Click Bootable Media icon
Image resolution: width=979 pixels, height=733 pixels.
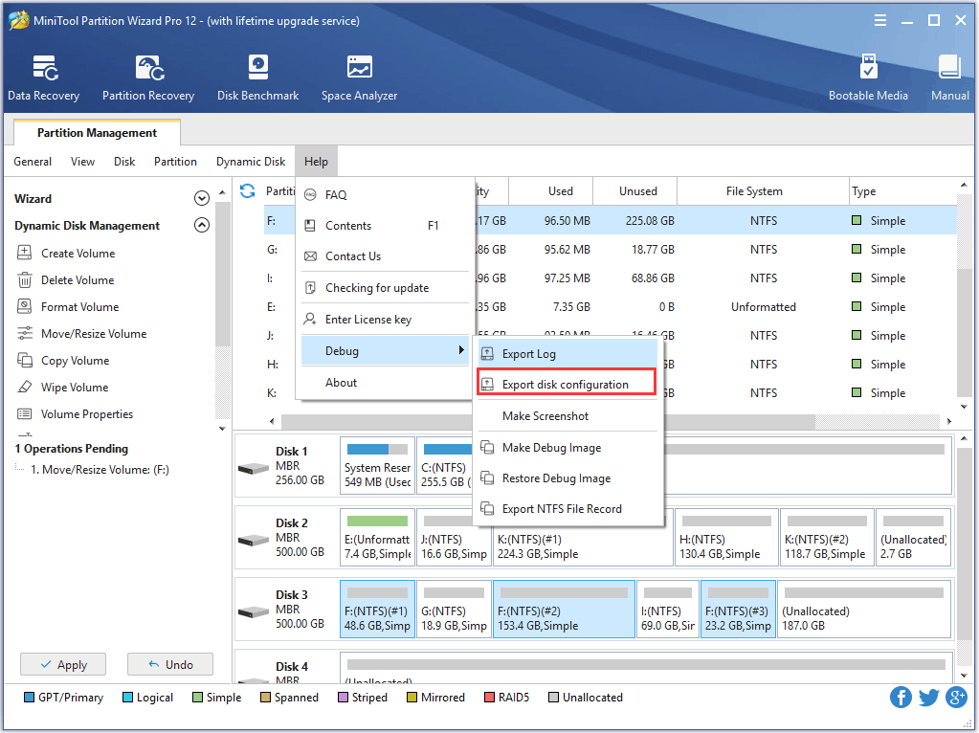point(868,78)
